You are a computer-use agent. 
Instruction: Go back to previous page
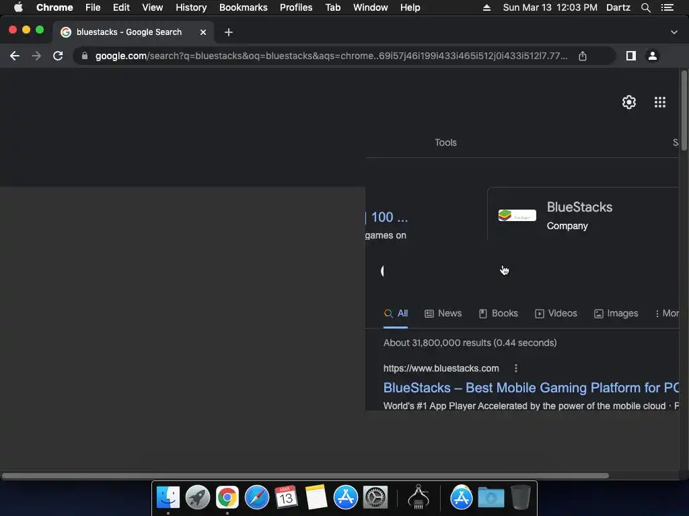coord(15,56)
